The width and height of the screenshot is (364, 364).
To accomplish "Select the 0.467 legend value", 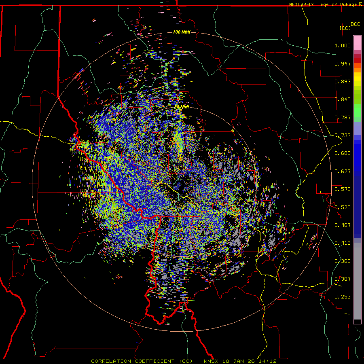I will 343,225.
